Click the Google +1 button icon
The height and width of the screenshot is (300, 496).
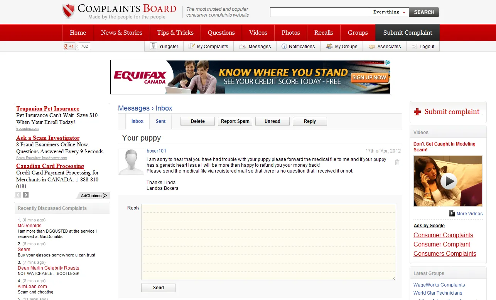(70, 47)
